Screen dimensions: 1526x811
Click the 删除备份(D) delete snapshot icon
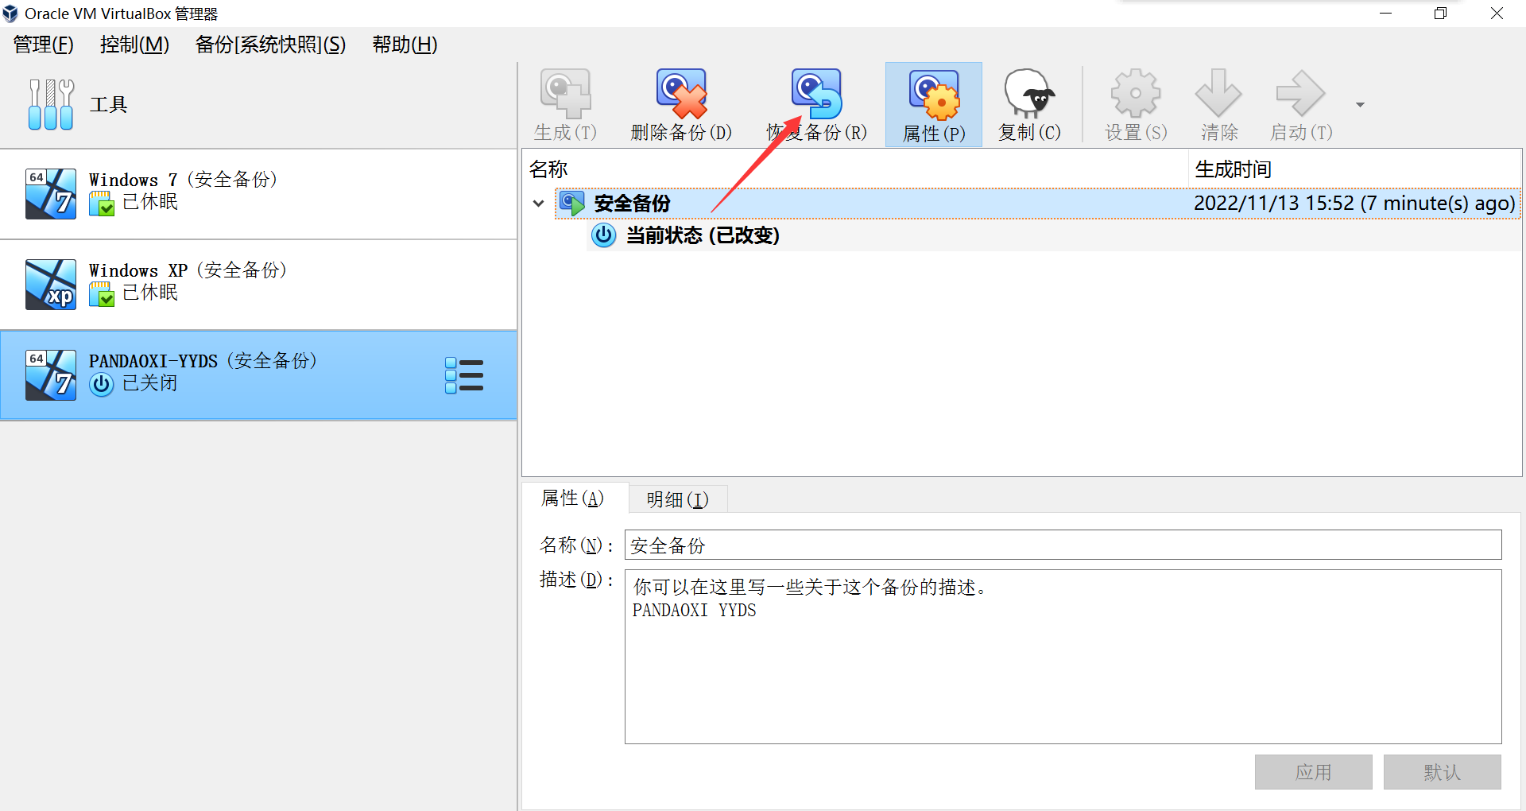681,93
